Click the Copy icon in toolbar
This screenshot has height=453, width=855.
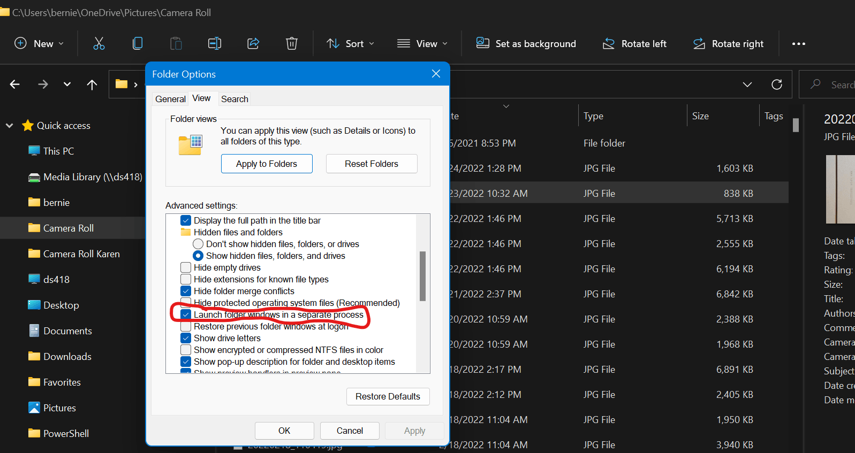click(138, 43)
